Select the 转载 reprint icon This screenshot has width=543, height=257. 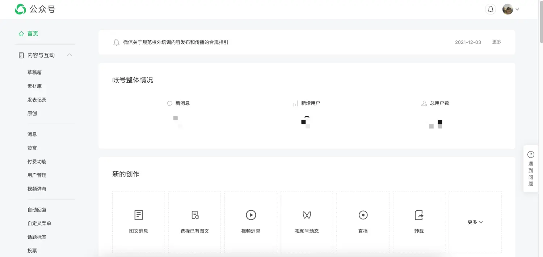pyautogui.click(x=419, y=214)
